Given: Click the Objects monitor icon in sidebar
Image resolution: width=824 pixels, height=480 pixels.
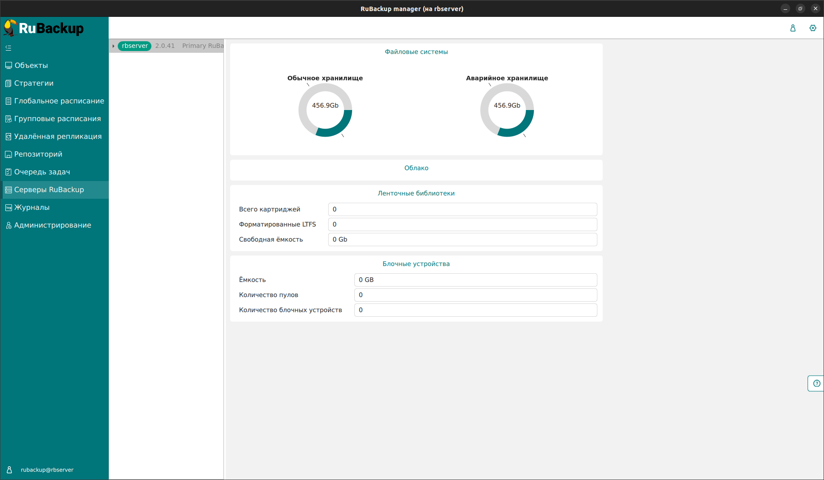Looking at the screenshot, I should coord(8,66).
